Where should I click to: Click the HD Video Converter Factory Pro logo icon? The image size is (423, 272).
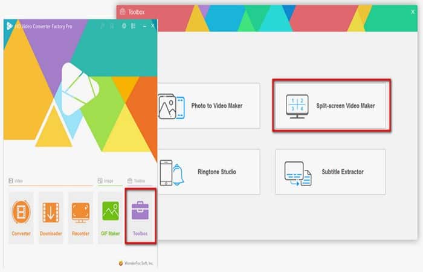(10, 26)
